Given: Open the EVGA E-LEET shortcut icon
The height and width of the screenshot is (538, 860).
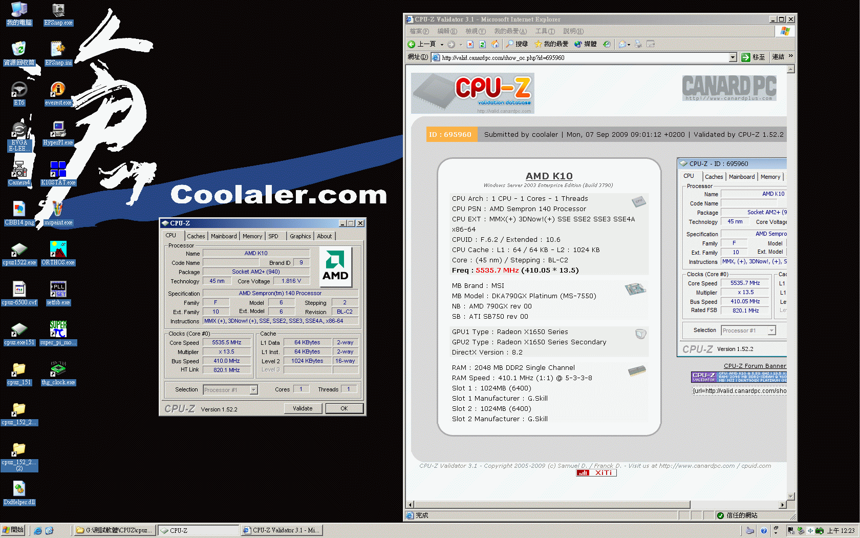Looking at the screenshot, I should coord(19,136).
